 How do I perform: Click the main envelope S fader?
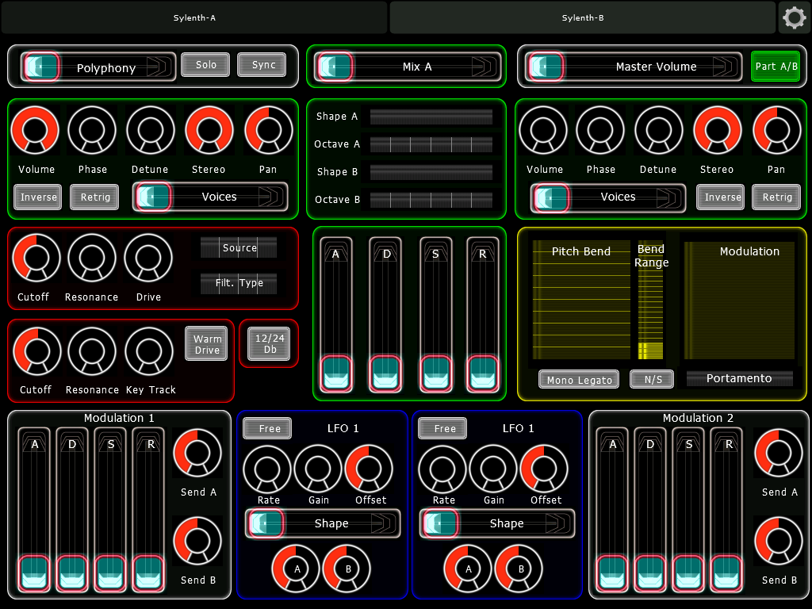[x=435, y=315]
